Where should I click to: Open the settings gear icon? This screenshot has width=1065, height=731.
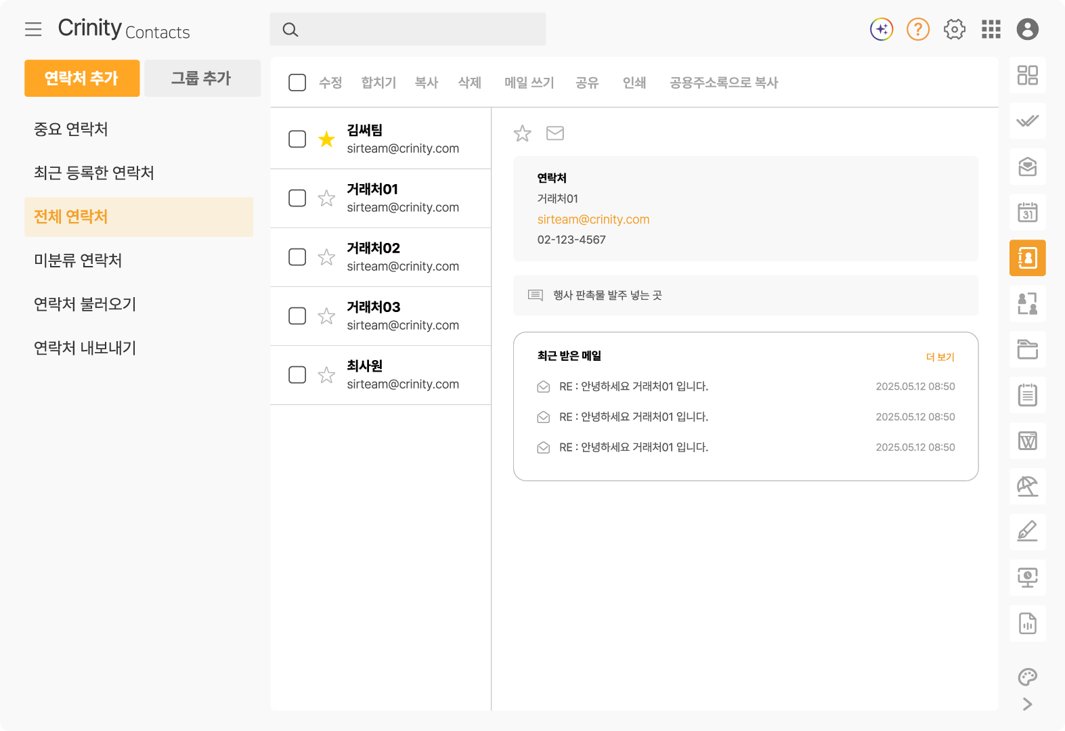pos(955,29)
